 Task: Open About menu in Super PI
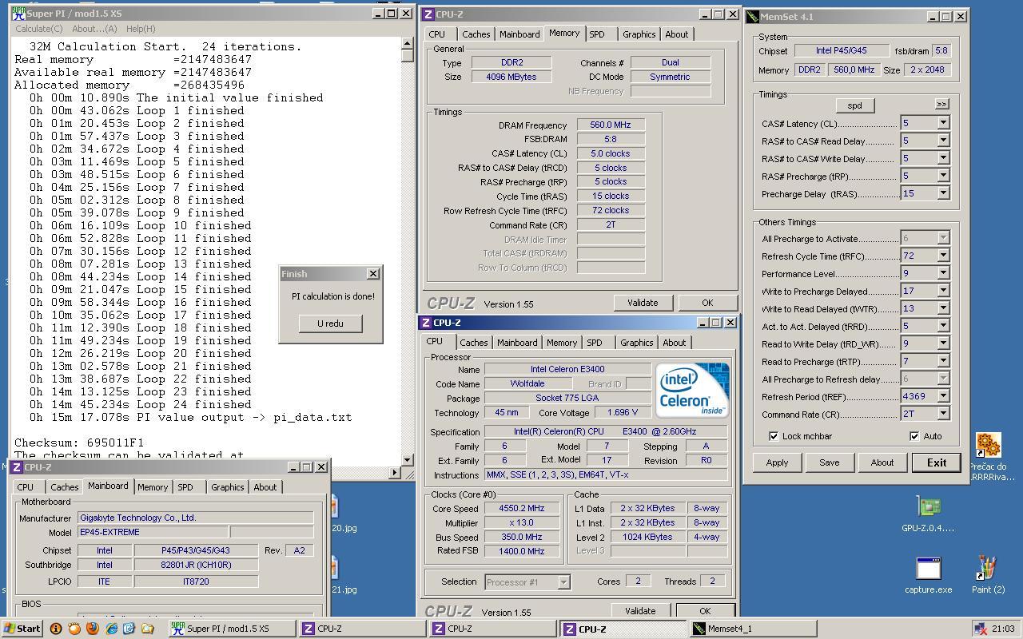[94, 29]
